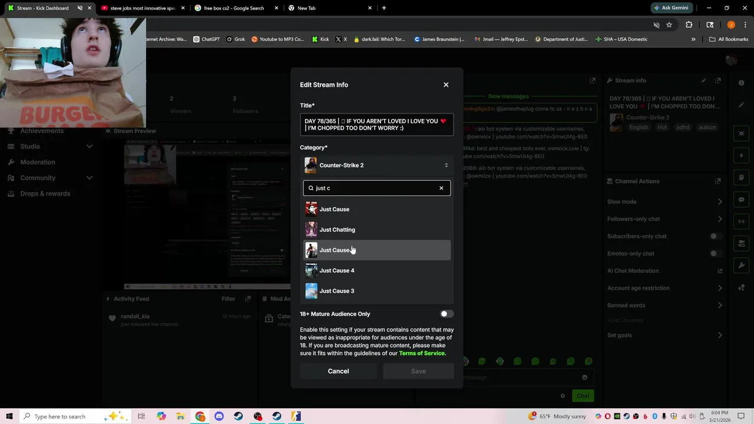Open the Grok bookmark
The width and height of the screenshot is (754, 424).
coord(236,39)
